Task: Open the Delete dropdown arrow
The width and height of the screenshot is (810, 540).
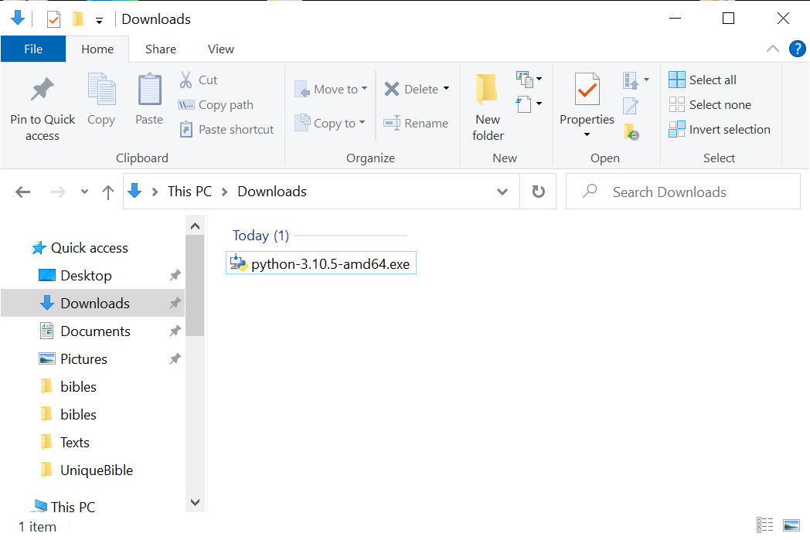Action: (x=446, y=89)
